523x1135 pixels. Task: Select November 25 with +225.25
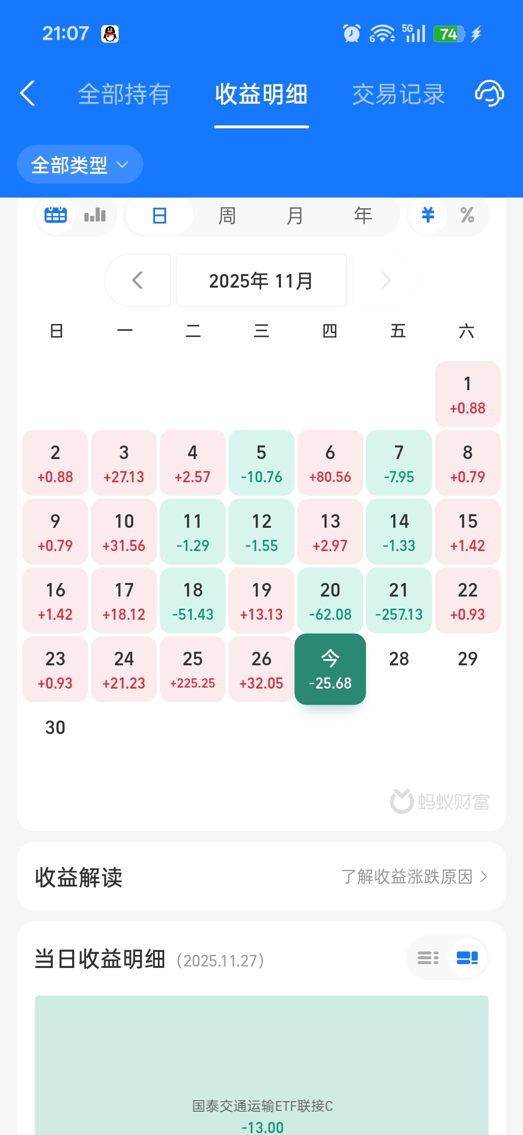(x=193, y=669)
